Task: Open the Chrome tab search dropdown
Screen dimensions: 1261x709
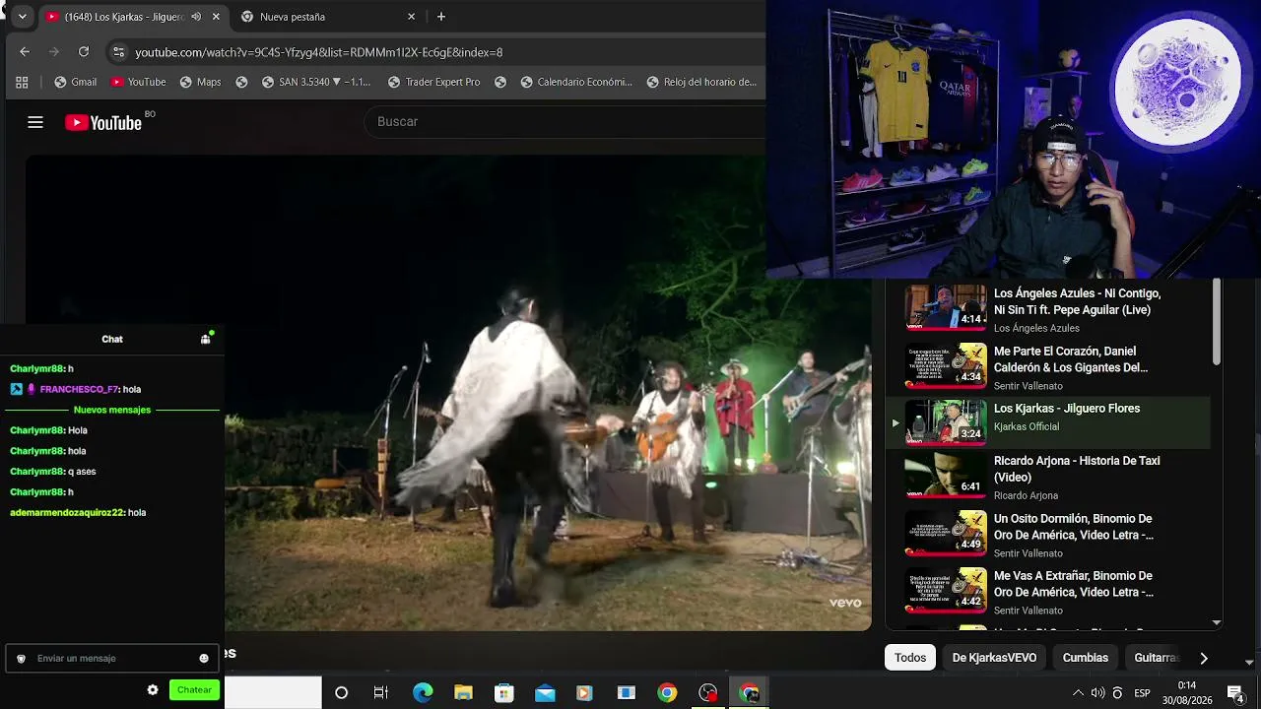Action: tap(22, 17)
